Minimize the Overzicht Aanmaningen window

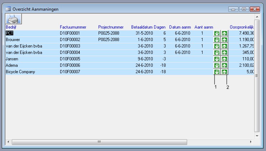tap(233, 9)
